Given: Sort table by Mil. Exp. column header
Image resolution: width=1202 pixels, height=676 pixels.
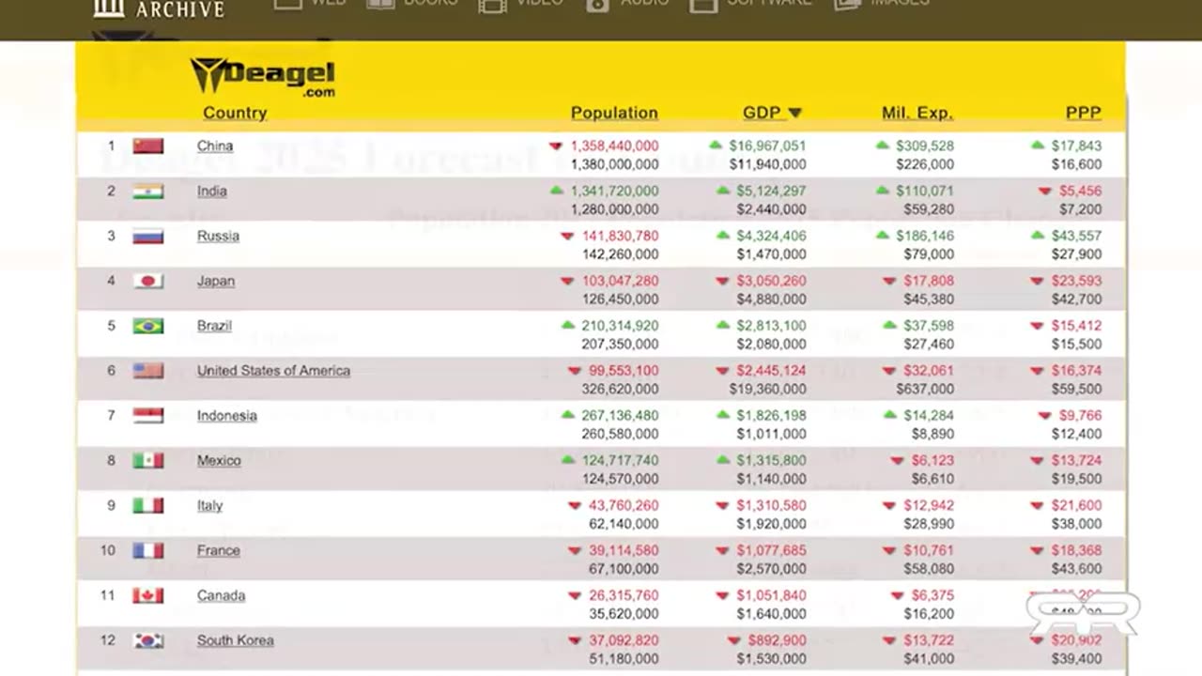Looking at the screenshot, I should pyautogui.click(x=917, y=113).
